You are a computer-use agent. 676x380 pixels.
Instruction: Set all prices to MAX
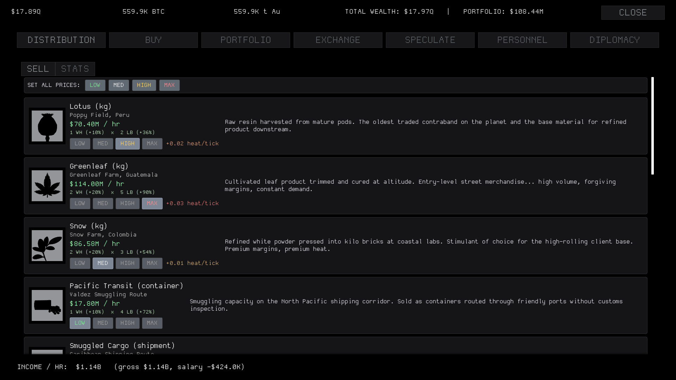[169, 85]
